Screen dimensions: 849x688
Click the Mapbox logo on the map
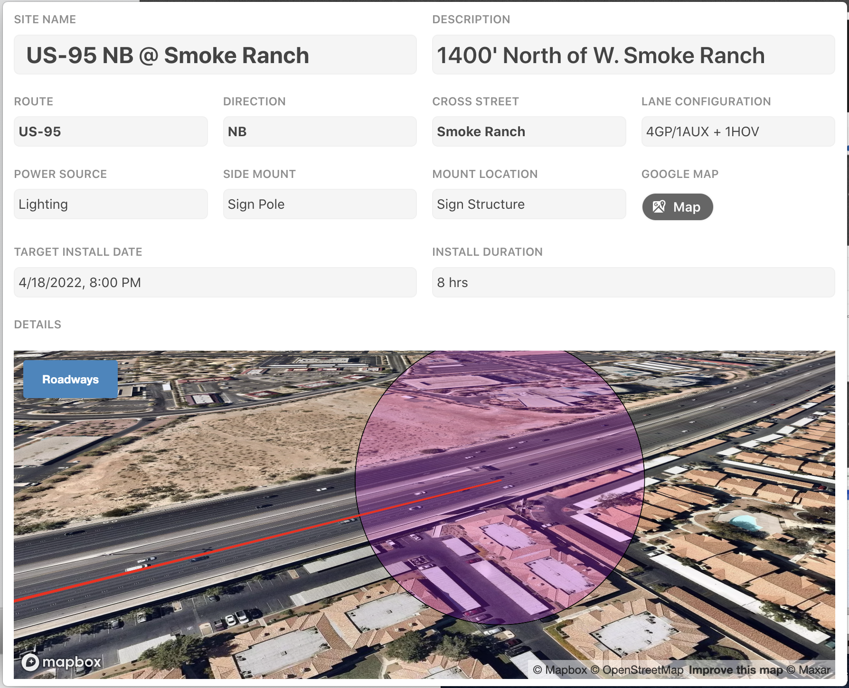62,662
